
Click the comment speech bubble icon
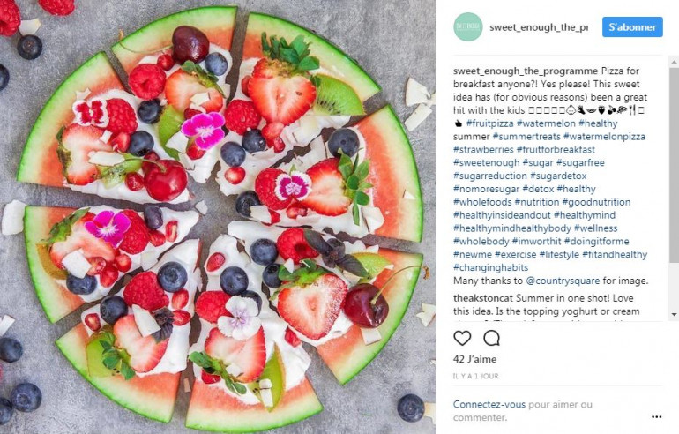point(491,338)
